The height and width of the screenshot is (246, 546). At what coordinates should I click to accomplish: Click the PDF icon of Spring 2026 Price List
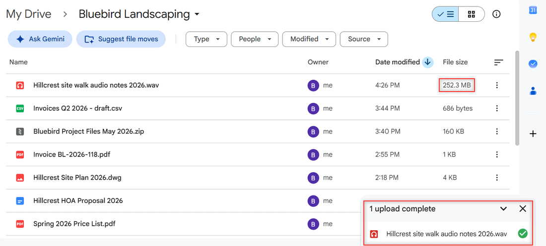click(20, 224)
